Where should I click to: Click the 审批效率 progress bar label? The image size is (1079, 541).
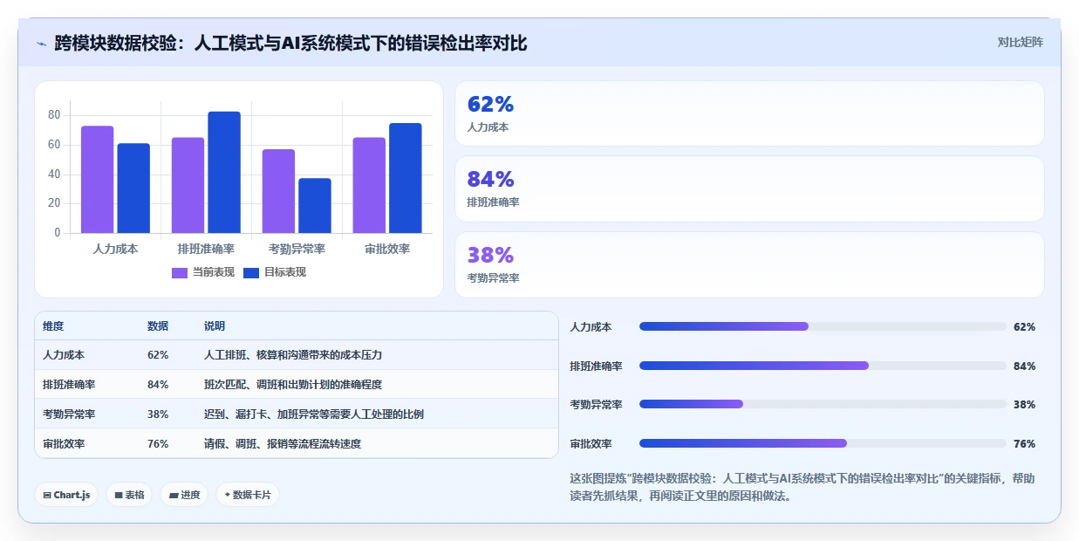click(591, 444)
